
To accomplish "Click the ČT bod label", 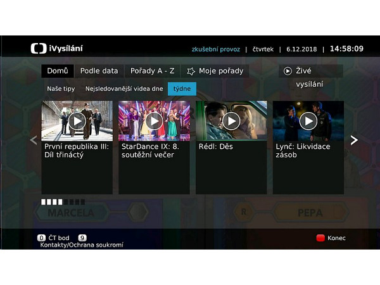I will pyautogui.click(x=59, y=238).
